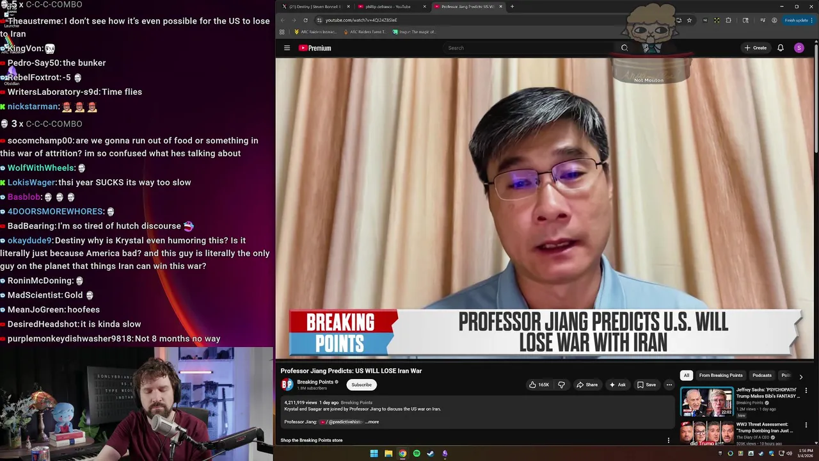Open more actions menu beside Save
The image size is (819, 461).
point(669,385)
